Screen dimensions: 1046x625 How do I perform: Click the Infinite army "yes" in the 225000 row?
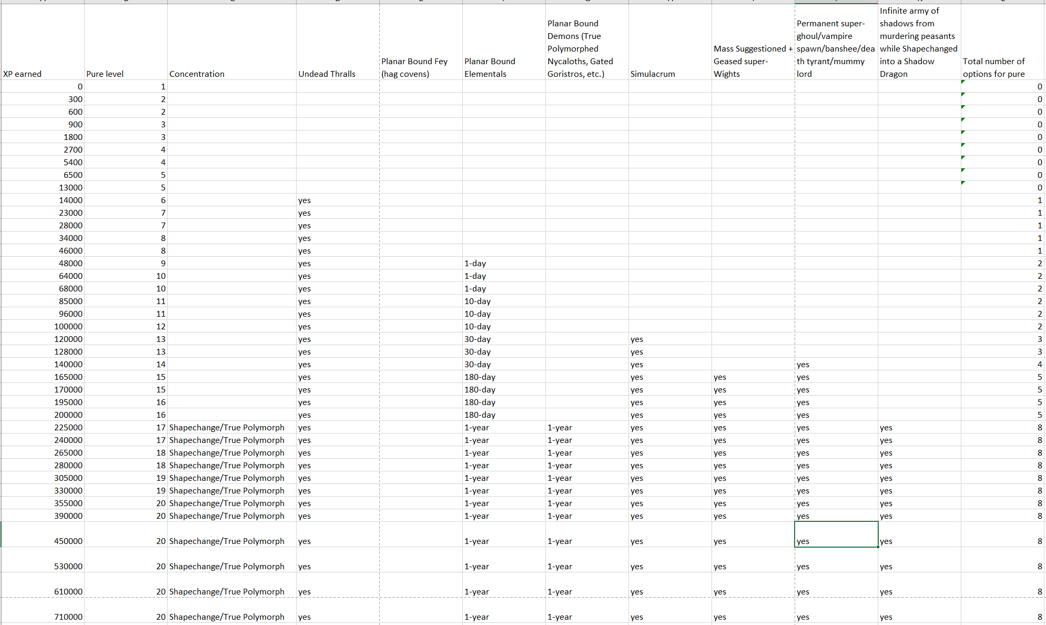(919, 427)
